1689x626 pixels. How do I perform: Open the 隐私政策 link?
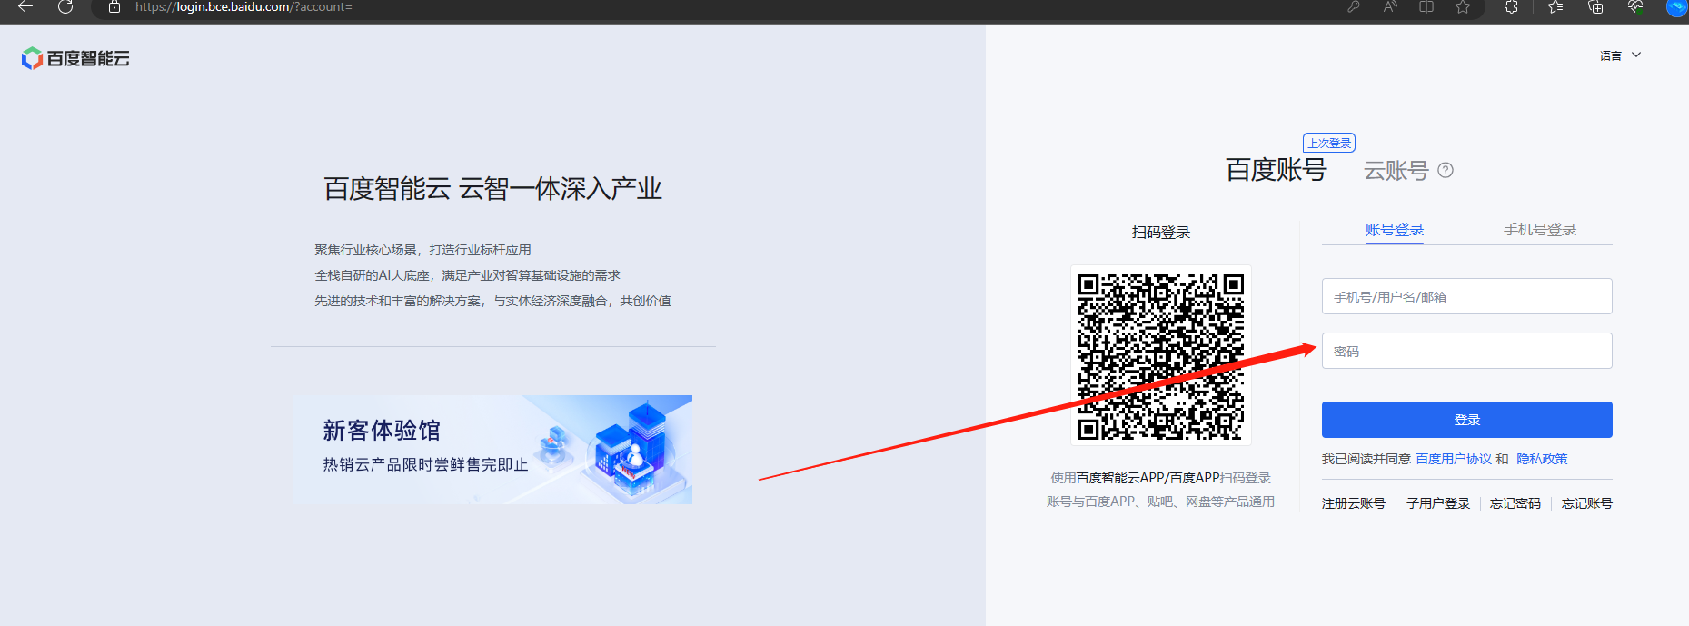tap(1542, 459)
